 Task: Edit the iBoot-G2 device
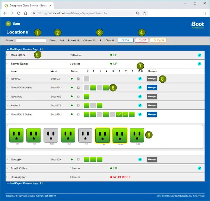tap(140, 79)
